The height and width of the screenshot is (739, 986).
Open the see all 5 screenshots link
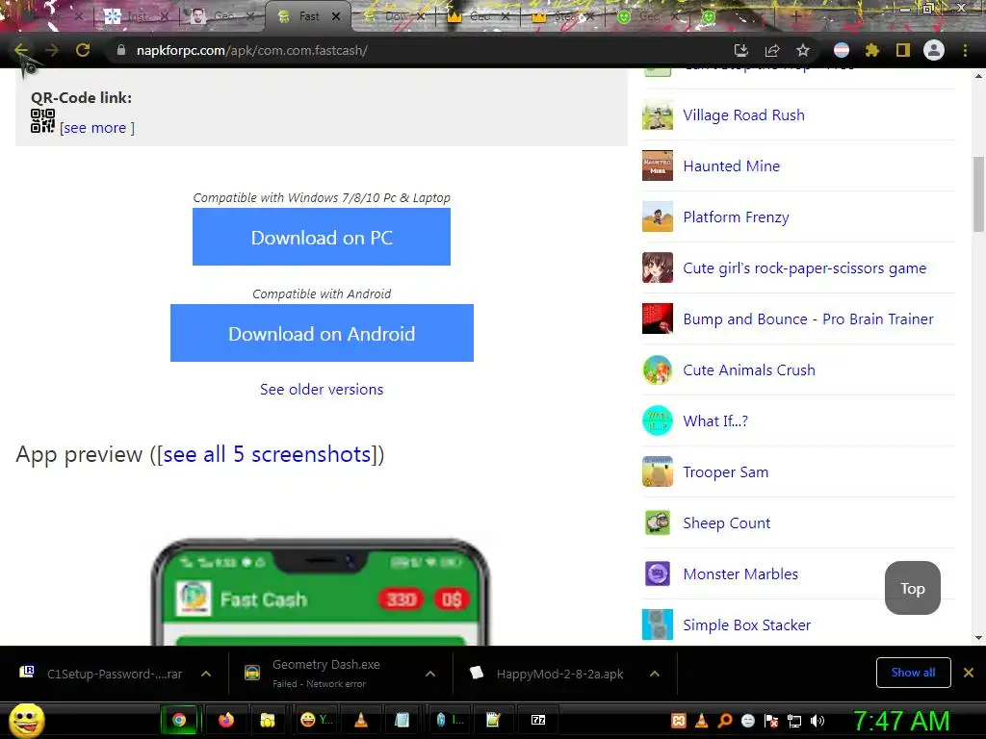coord(267,454)
